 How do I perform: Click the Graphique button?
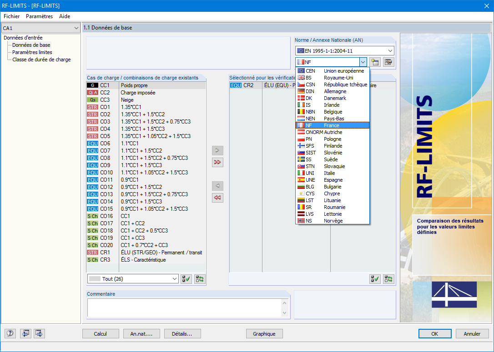pos(264,334)
